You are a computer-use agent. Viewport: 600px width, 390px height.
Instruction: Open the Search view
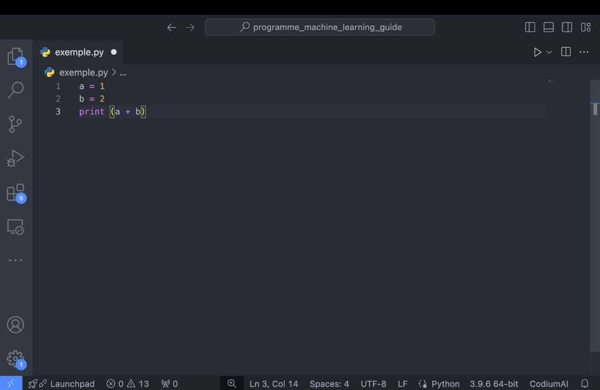[x=16, y=90]
